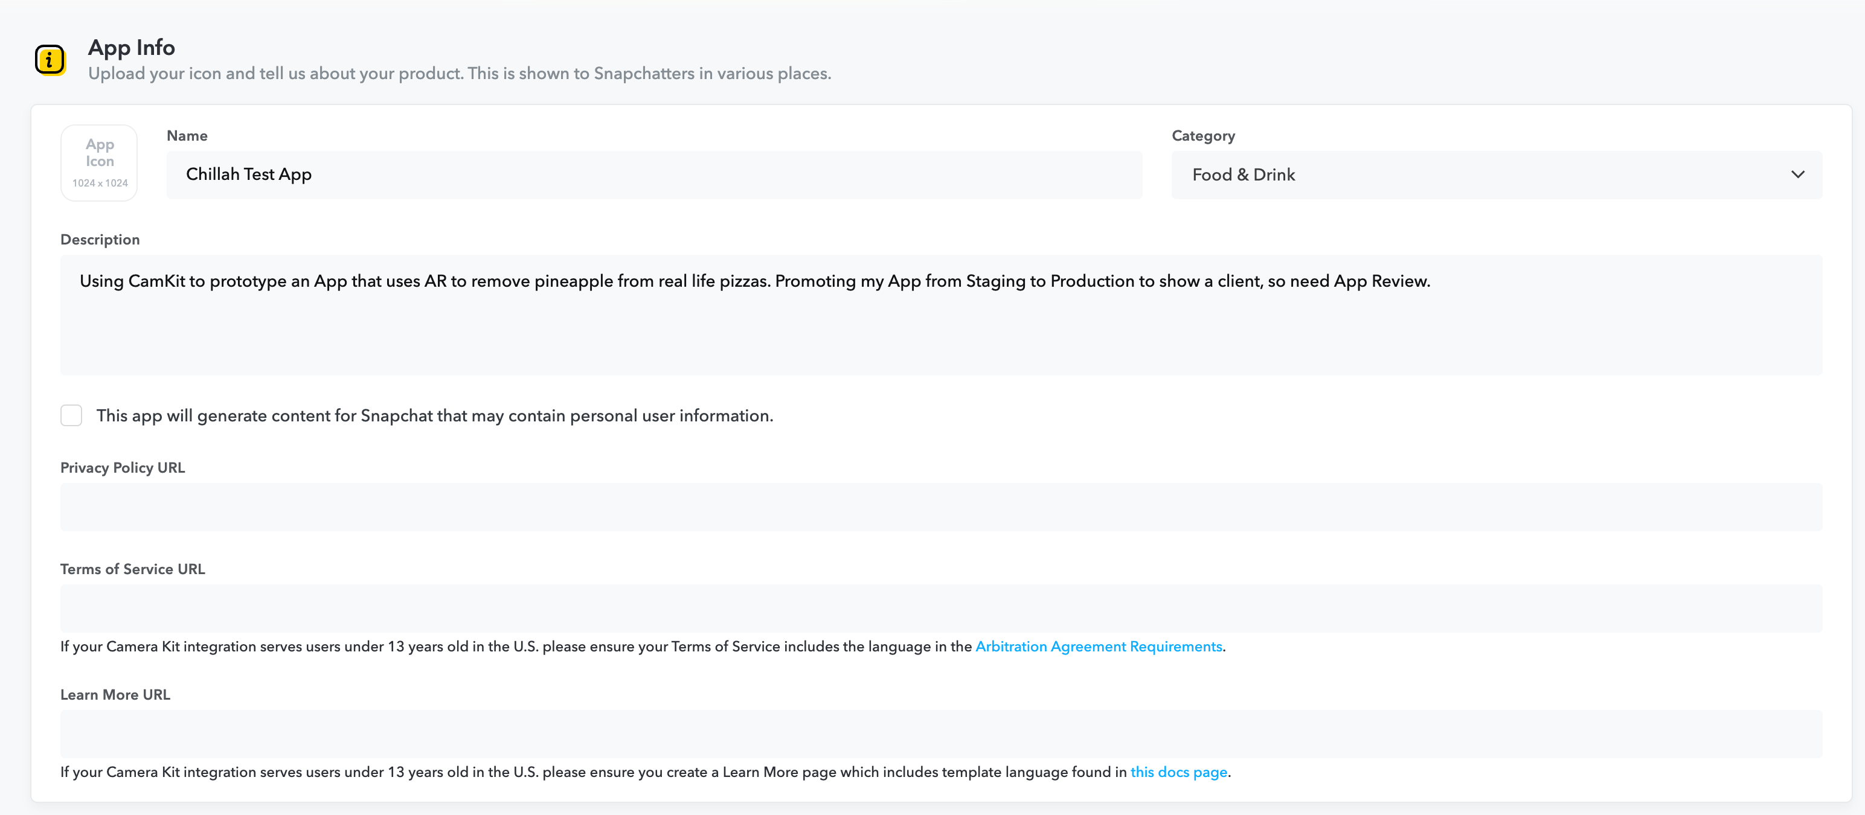Screen dimensions: 1865x815
Task: Click the Learn More URL input box
Action: click(x=941, y=733)
